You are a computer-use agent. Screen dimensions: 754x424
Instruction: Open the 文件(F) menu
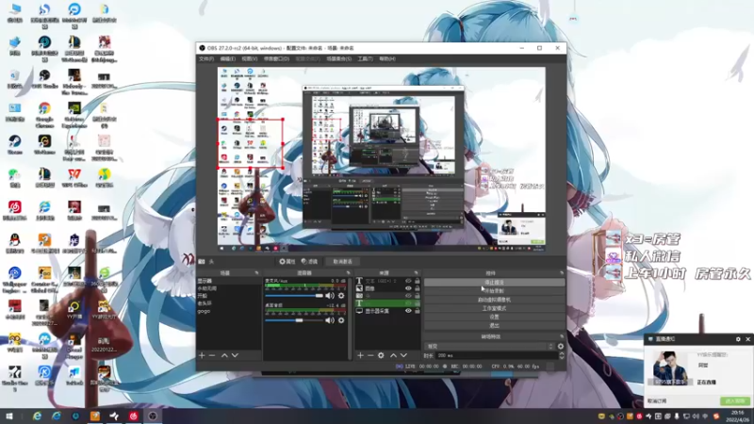(206, 58)
